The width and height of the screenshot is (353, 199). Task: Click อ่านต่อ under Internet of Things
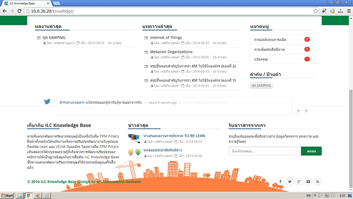click(220, 43)
